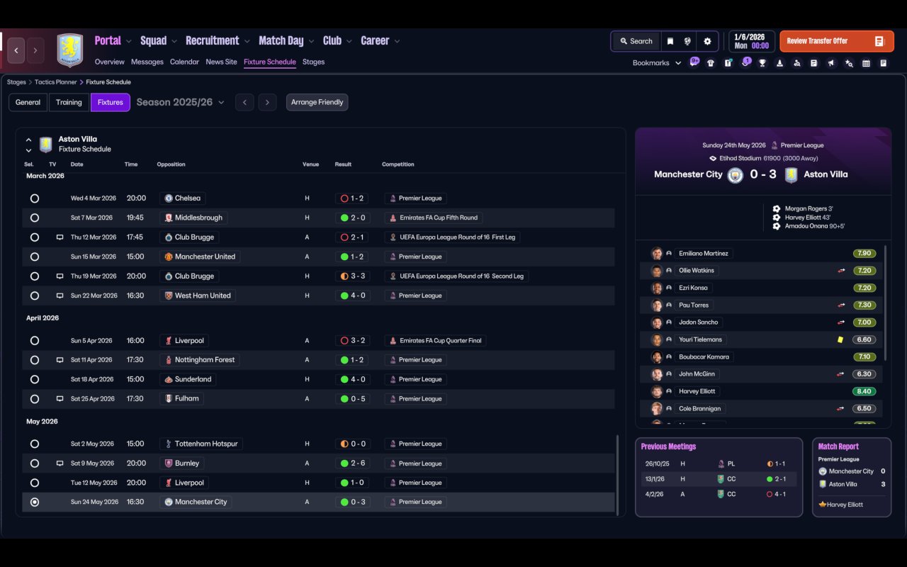Open the transfers bookmark icon with badge 1
Image resolution: width=907 pixels, height=567 pixels.
tap(745, 62)
